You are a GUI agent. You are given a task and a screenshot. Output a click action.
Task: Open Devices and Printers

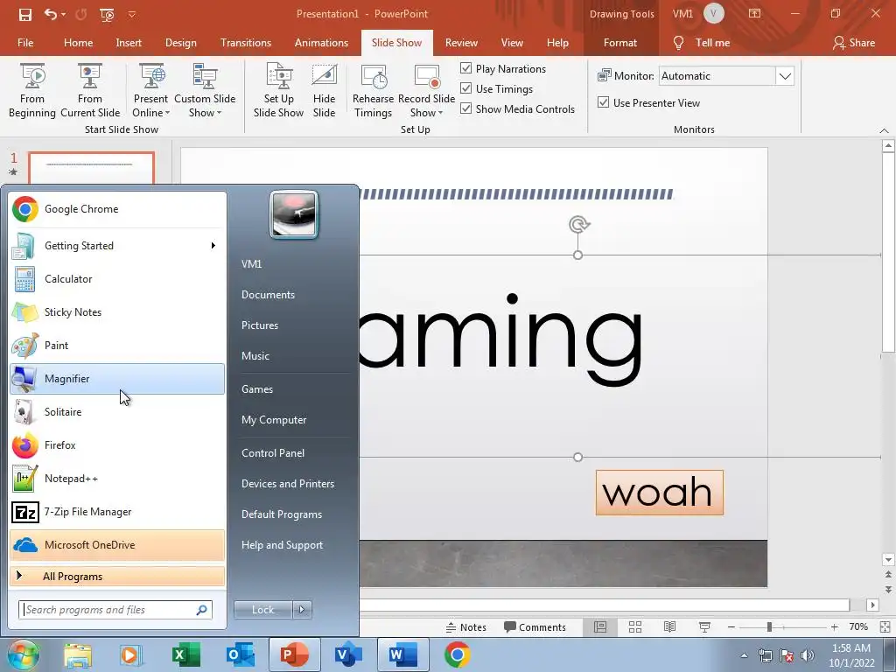(x=287, y=484)
